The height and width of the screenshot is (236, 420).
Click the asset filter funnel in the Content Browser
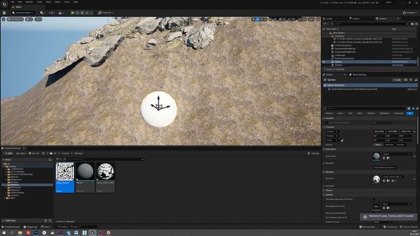tap(58, 159)
